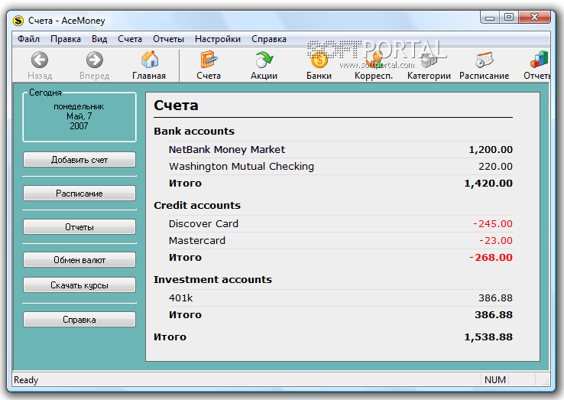Maximize the AceMoney window
Screen dimensions: 564x400
[x=509, y=18]
